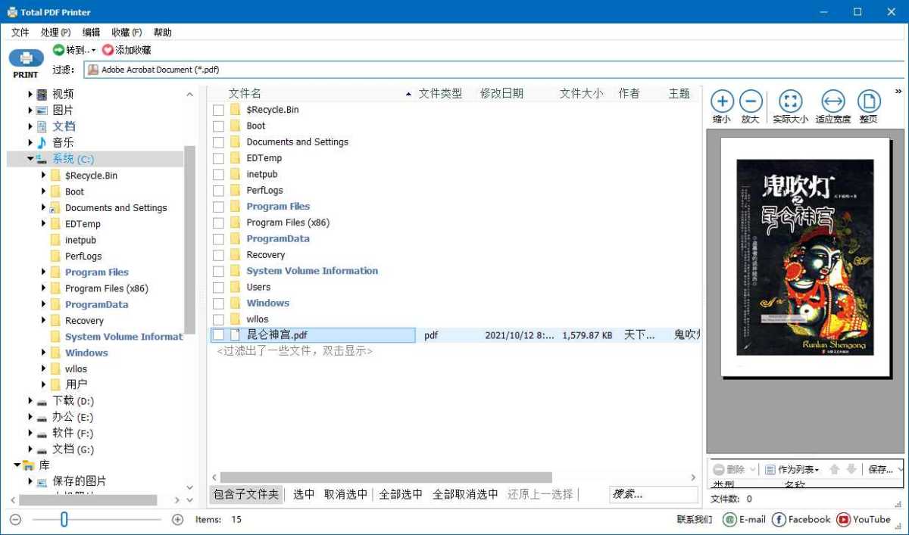Click the 缩小 plus magnifier icon
909x535 pixels.
pyautogui.click(x=722, y=101)
